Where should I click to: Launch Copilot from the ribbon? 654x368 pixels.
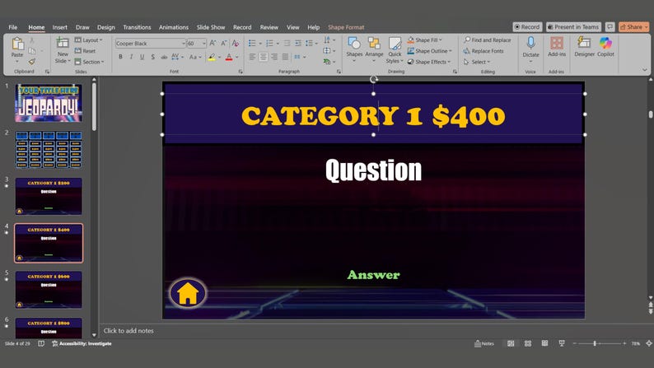[605, 43]
